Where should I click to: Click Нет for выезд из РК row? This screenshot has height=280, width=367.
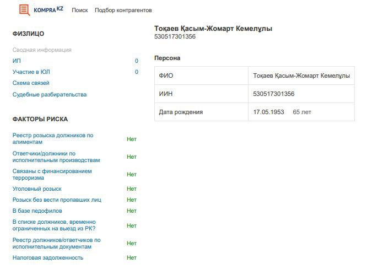(132, 225)
